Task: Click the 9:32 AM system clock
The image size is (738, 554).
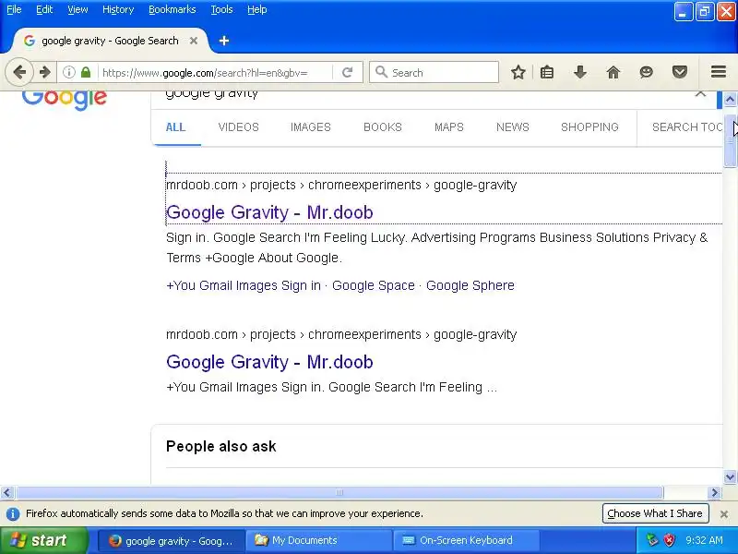Action: [704, 540]
